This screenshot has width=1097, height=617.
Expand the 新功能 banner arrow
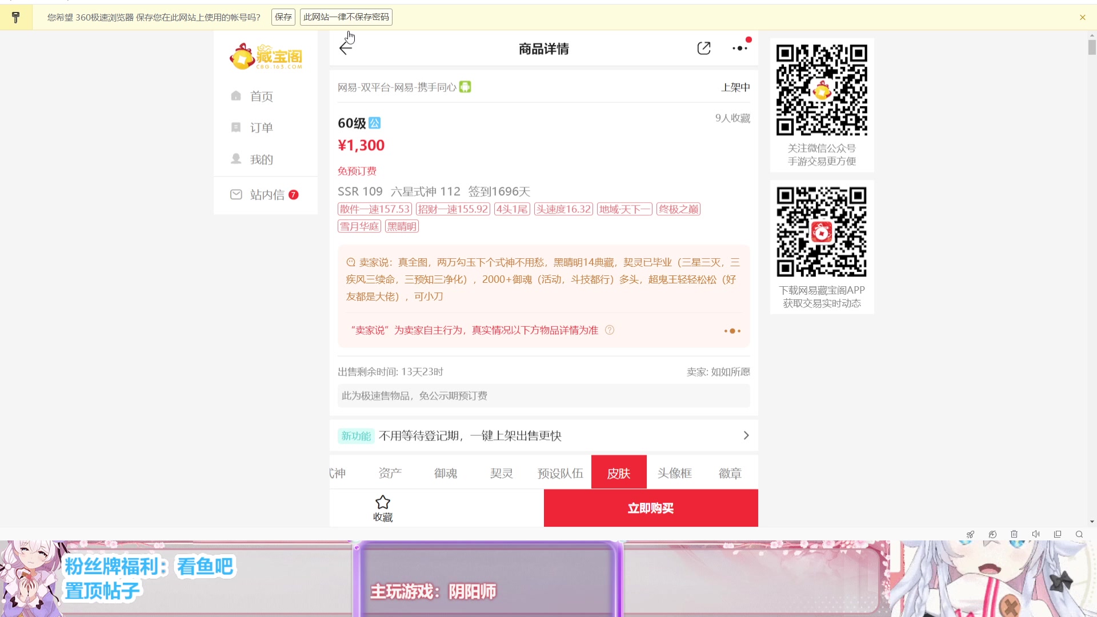pyautogui.click(x=746, y=435)
